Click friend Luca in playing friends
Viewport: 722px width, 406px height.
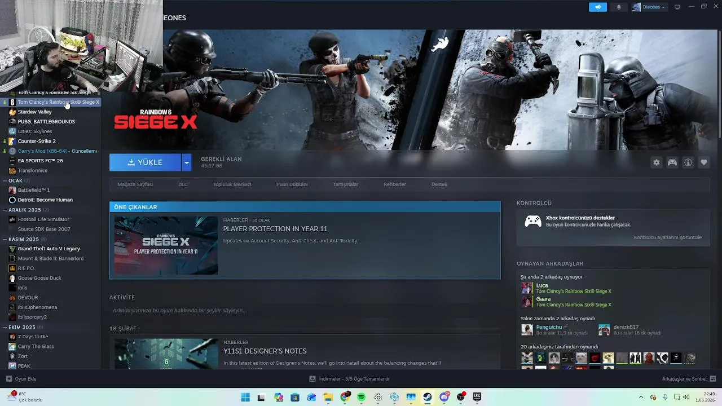[541, 285]
